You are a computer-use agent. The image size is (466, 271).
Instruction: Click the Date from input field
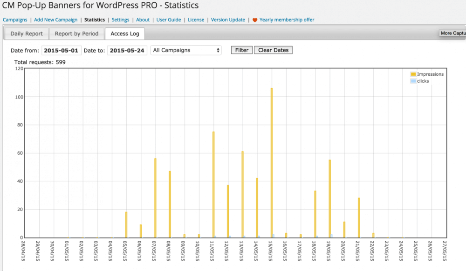tap(62, 50)
